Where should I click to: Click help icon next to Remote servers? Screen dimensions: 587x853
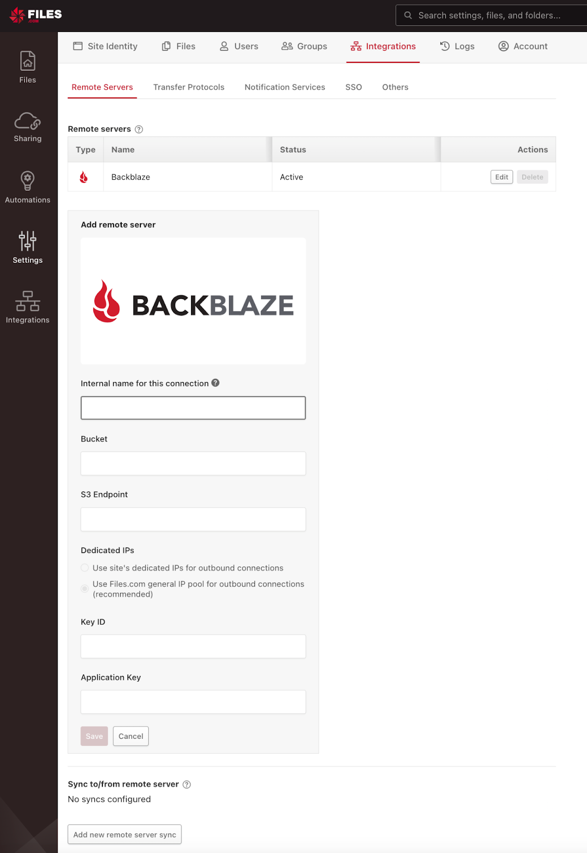coord(139,129)
